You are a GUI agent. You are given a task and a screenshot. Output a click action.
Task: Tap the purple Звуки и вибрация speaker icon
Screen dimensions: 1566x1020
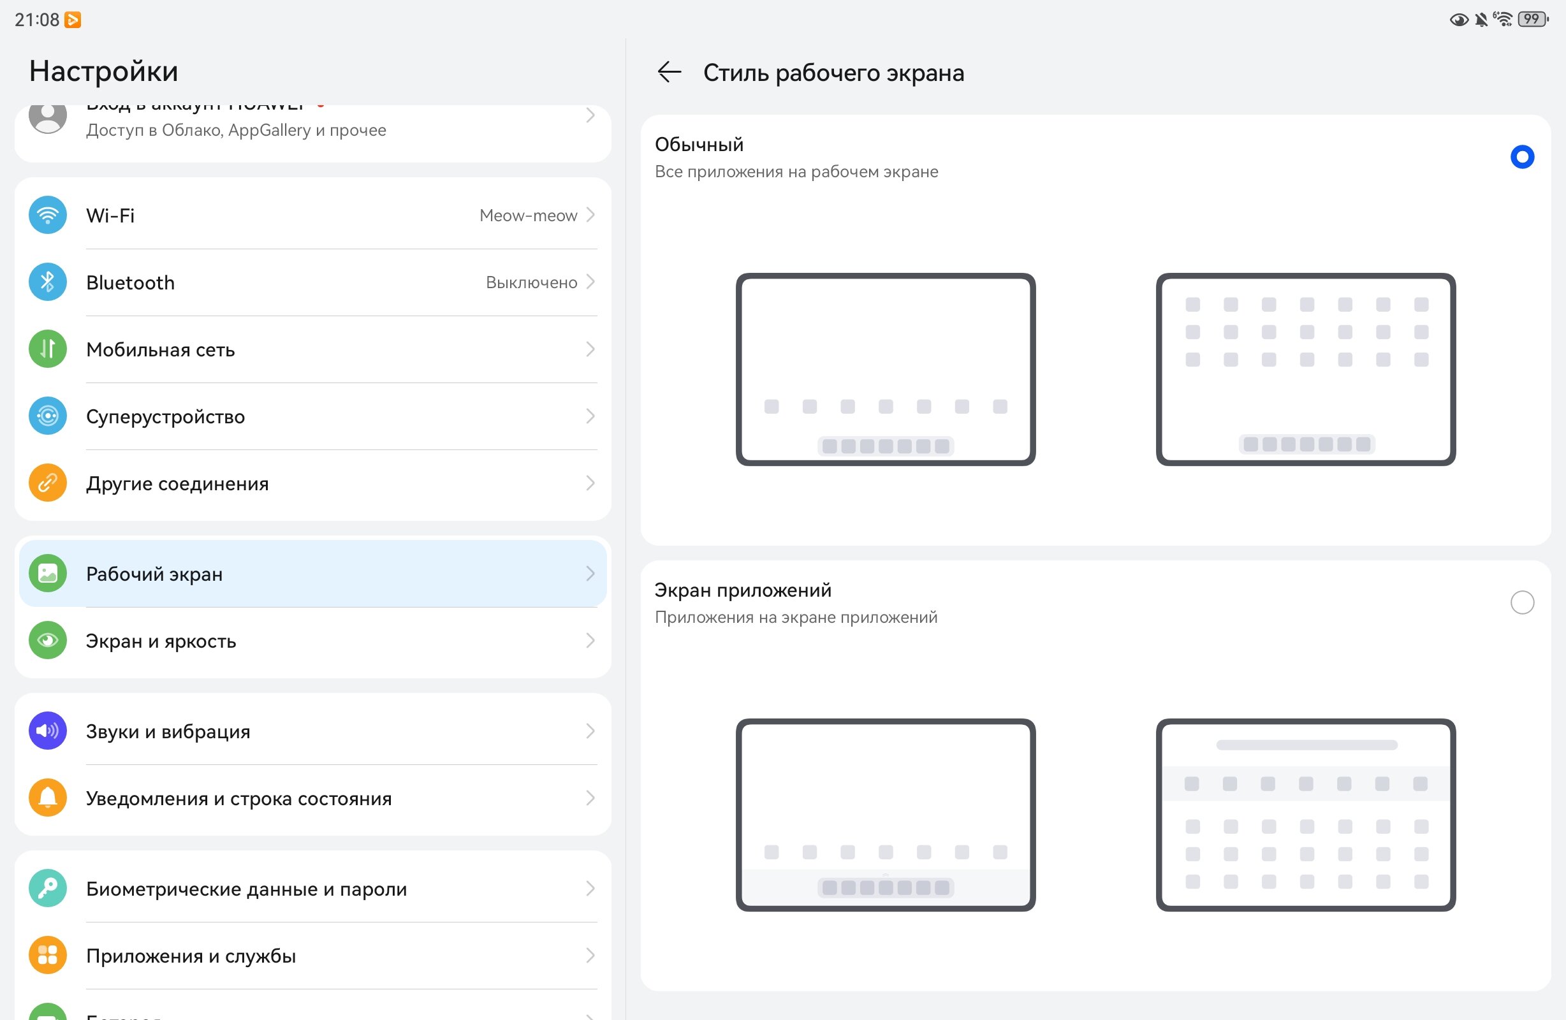click(x=47, y=731)
